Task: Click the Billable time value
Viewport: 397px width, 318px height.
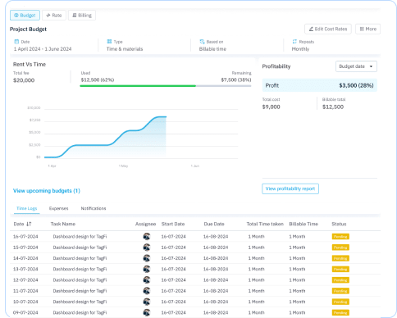Action: point(212,49)
